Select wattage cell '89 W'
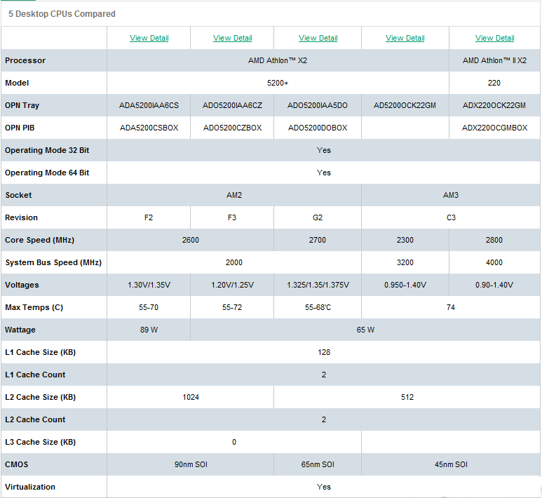The height and width of the screenshot is (498, 542). 149,330
